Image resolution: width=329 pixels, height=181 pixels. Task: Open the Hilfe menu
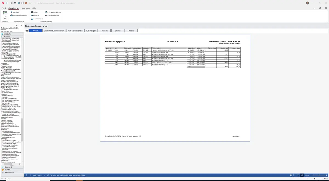pyautogui.click(x=34, y=8)
